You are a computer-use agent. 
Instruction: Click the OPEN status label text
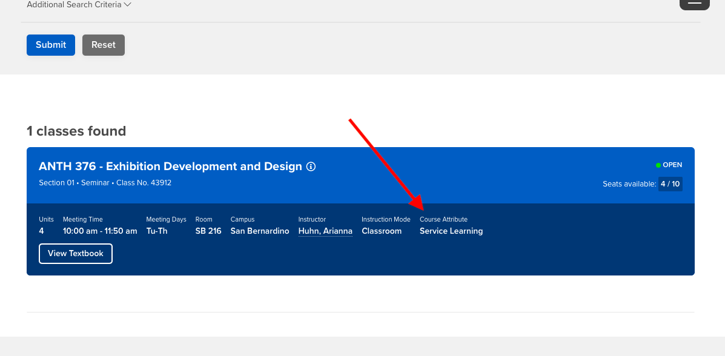tap(672, 165)
